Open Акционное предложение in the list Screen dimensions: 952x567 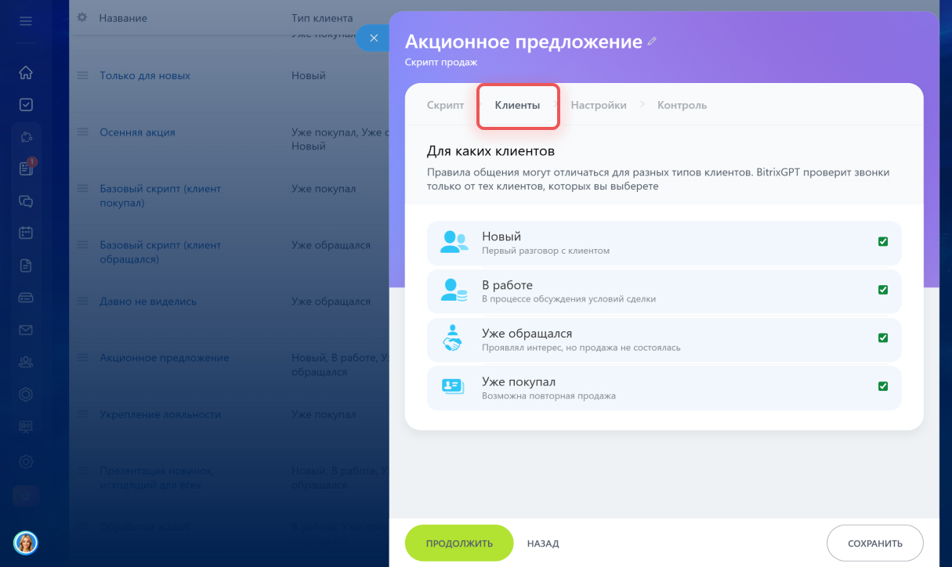point(165,358)
